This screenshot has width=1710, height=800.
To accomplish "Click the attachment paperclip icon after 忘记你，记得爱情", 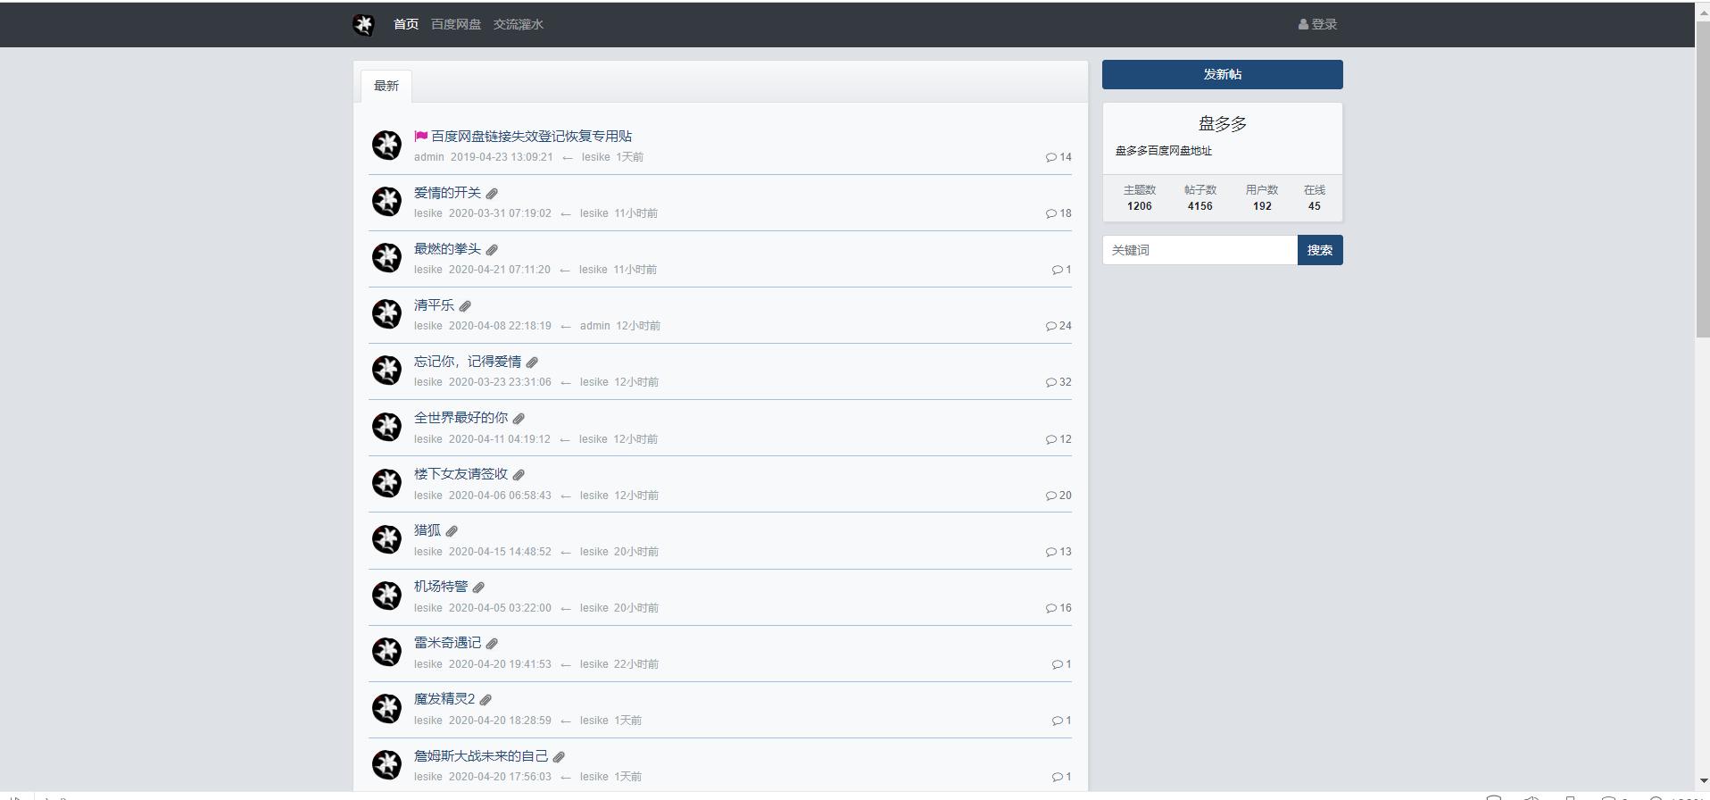I will [532, 362].
